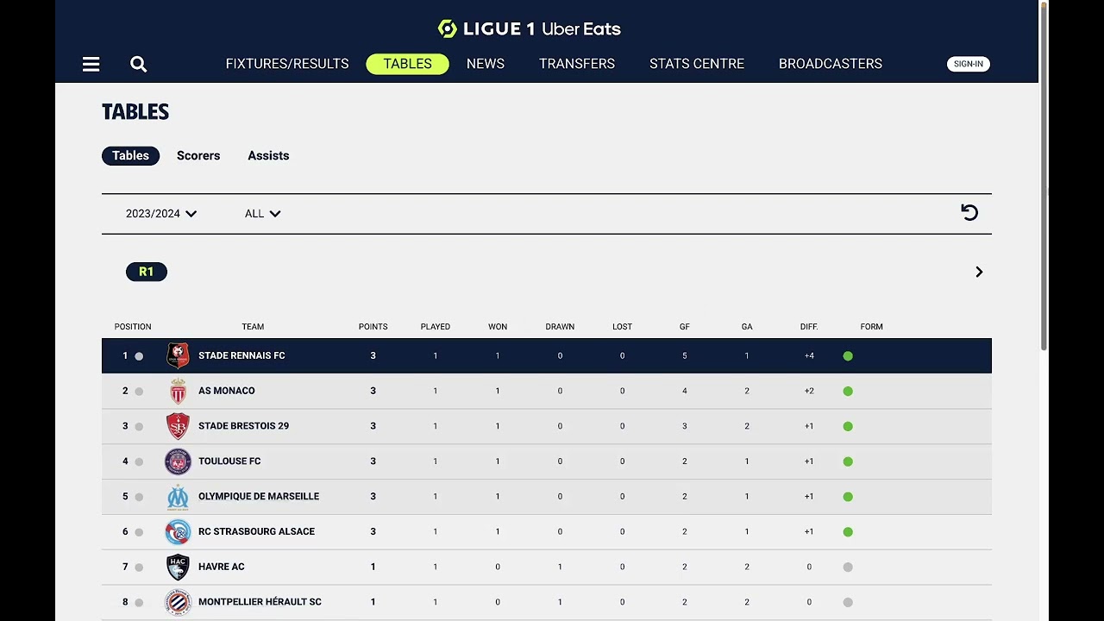Click the POINTS column header
The width and height of the screenshot is (1104, 621).
[x=373, y=327]
